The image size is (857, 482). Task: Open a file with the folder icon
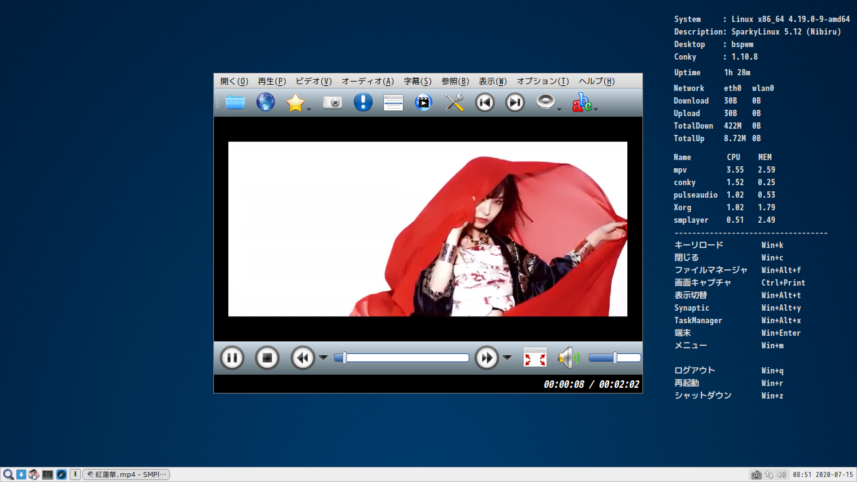235,102
